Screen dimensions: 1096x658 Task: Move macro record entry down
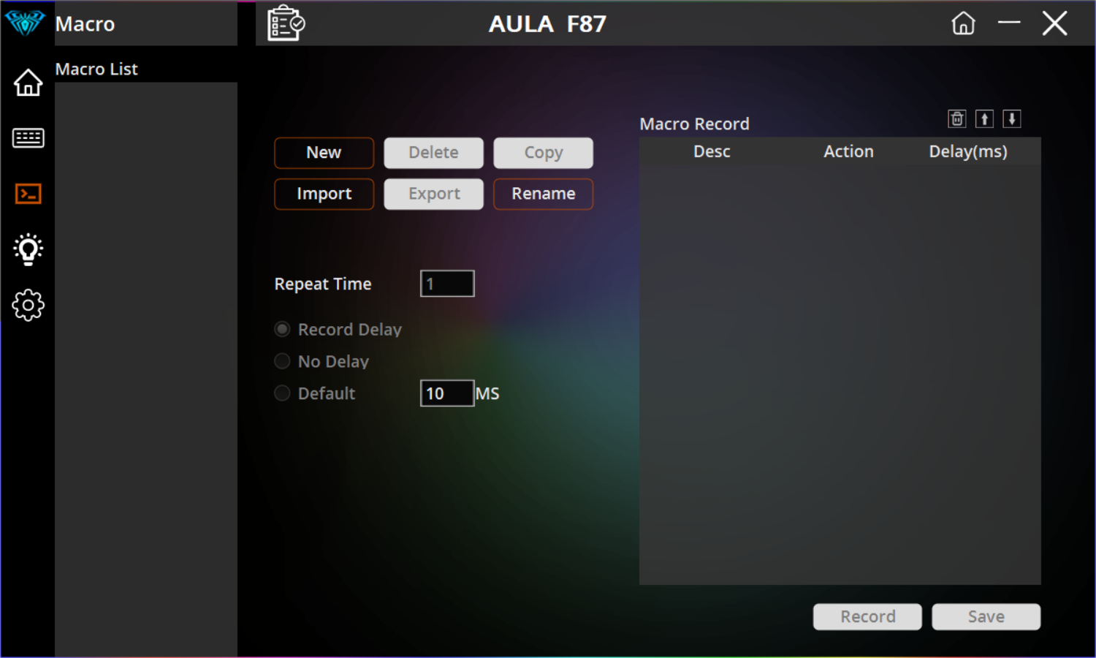(1011, 118)
